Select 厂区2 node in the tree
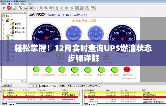166x106 pixels. (12, 36)
